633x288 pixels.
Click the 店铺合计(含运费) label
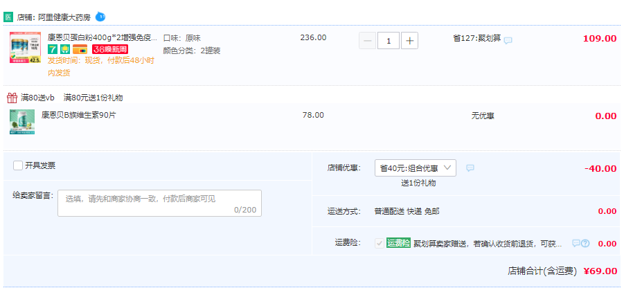pos(542,271)
